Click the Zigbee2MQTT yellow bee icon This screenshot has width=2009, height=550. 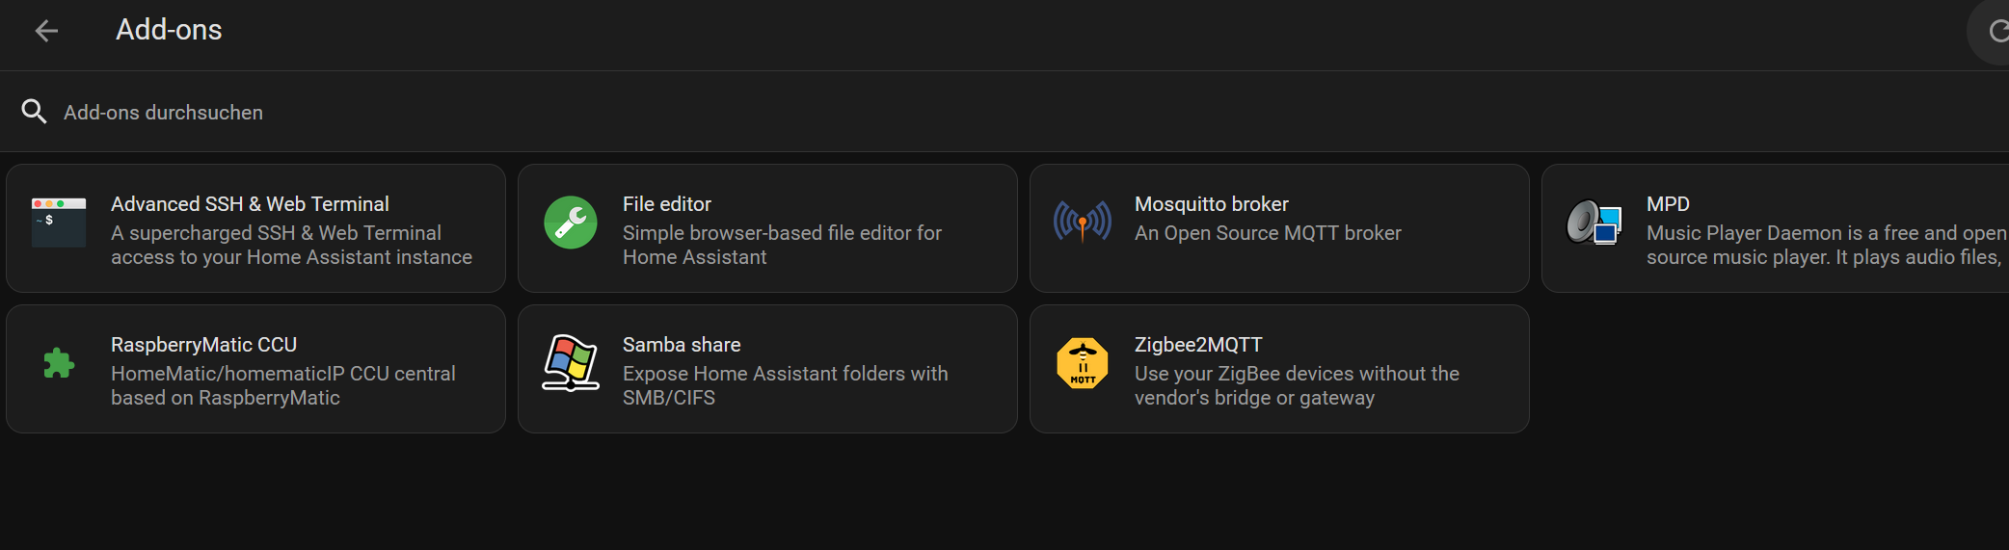click(1083, 363)
